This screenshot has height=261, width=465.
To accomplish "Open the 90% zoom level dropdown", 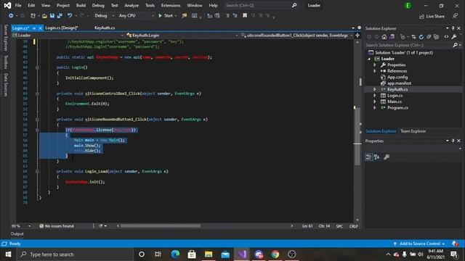I will [x=21, y=226].
